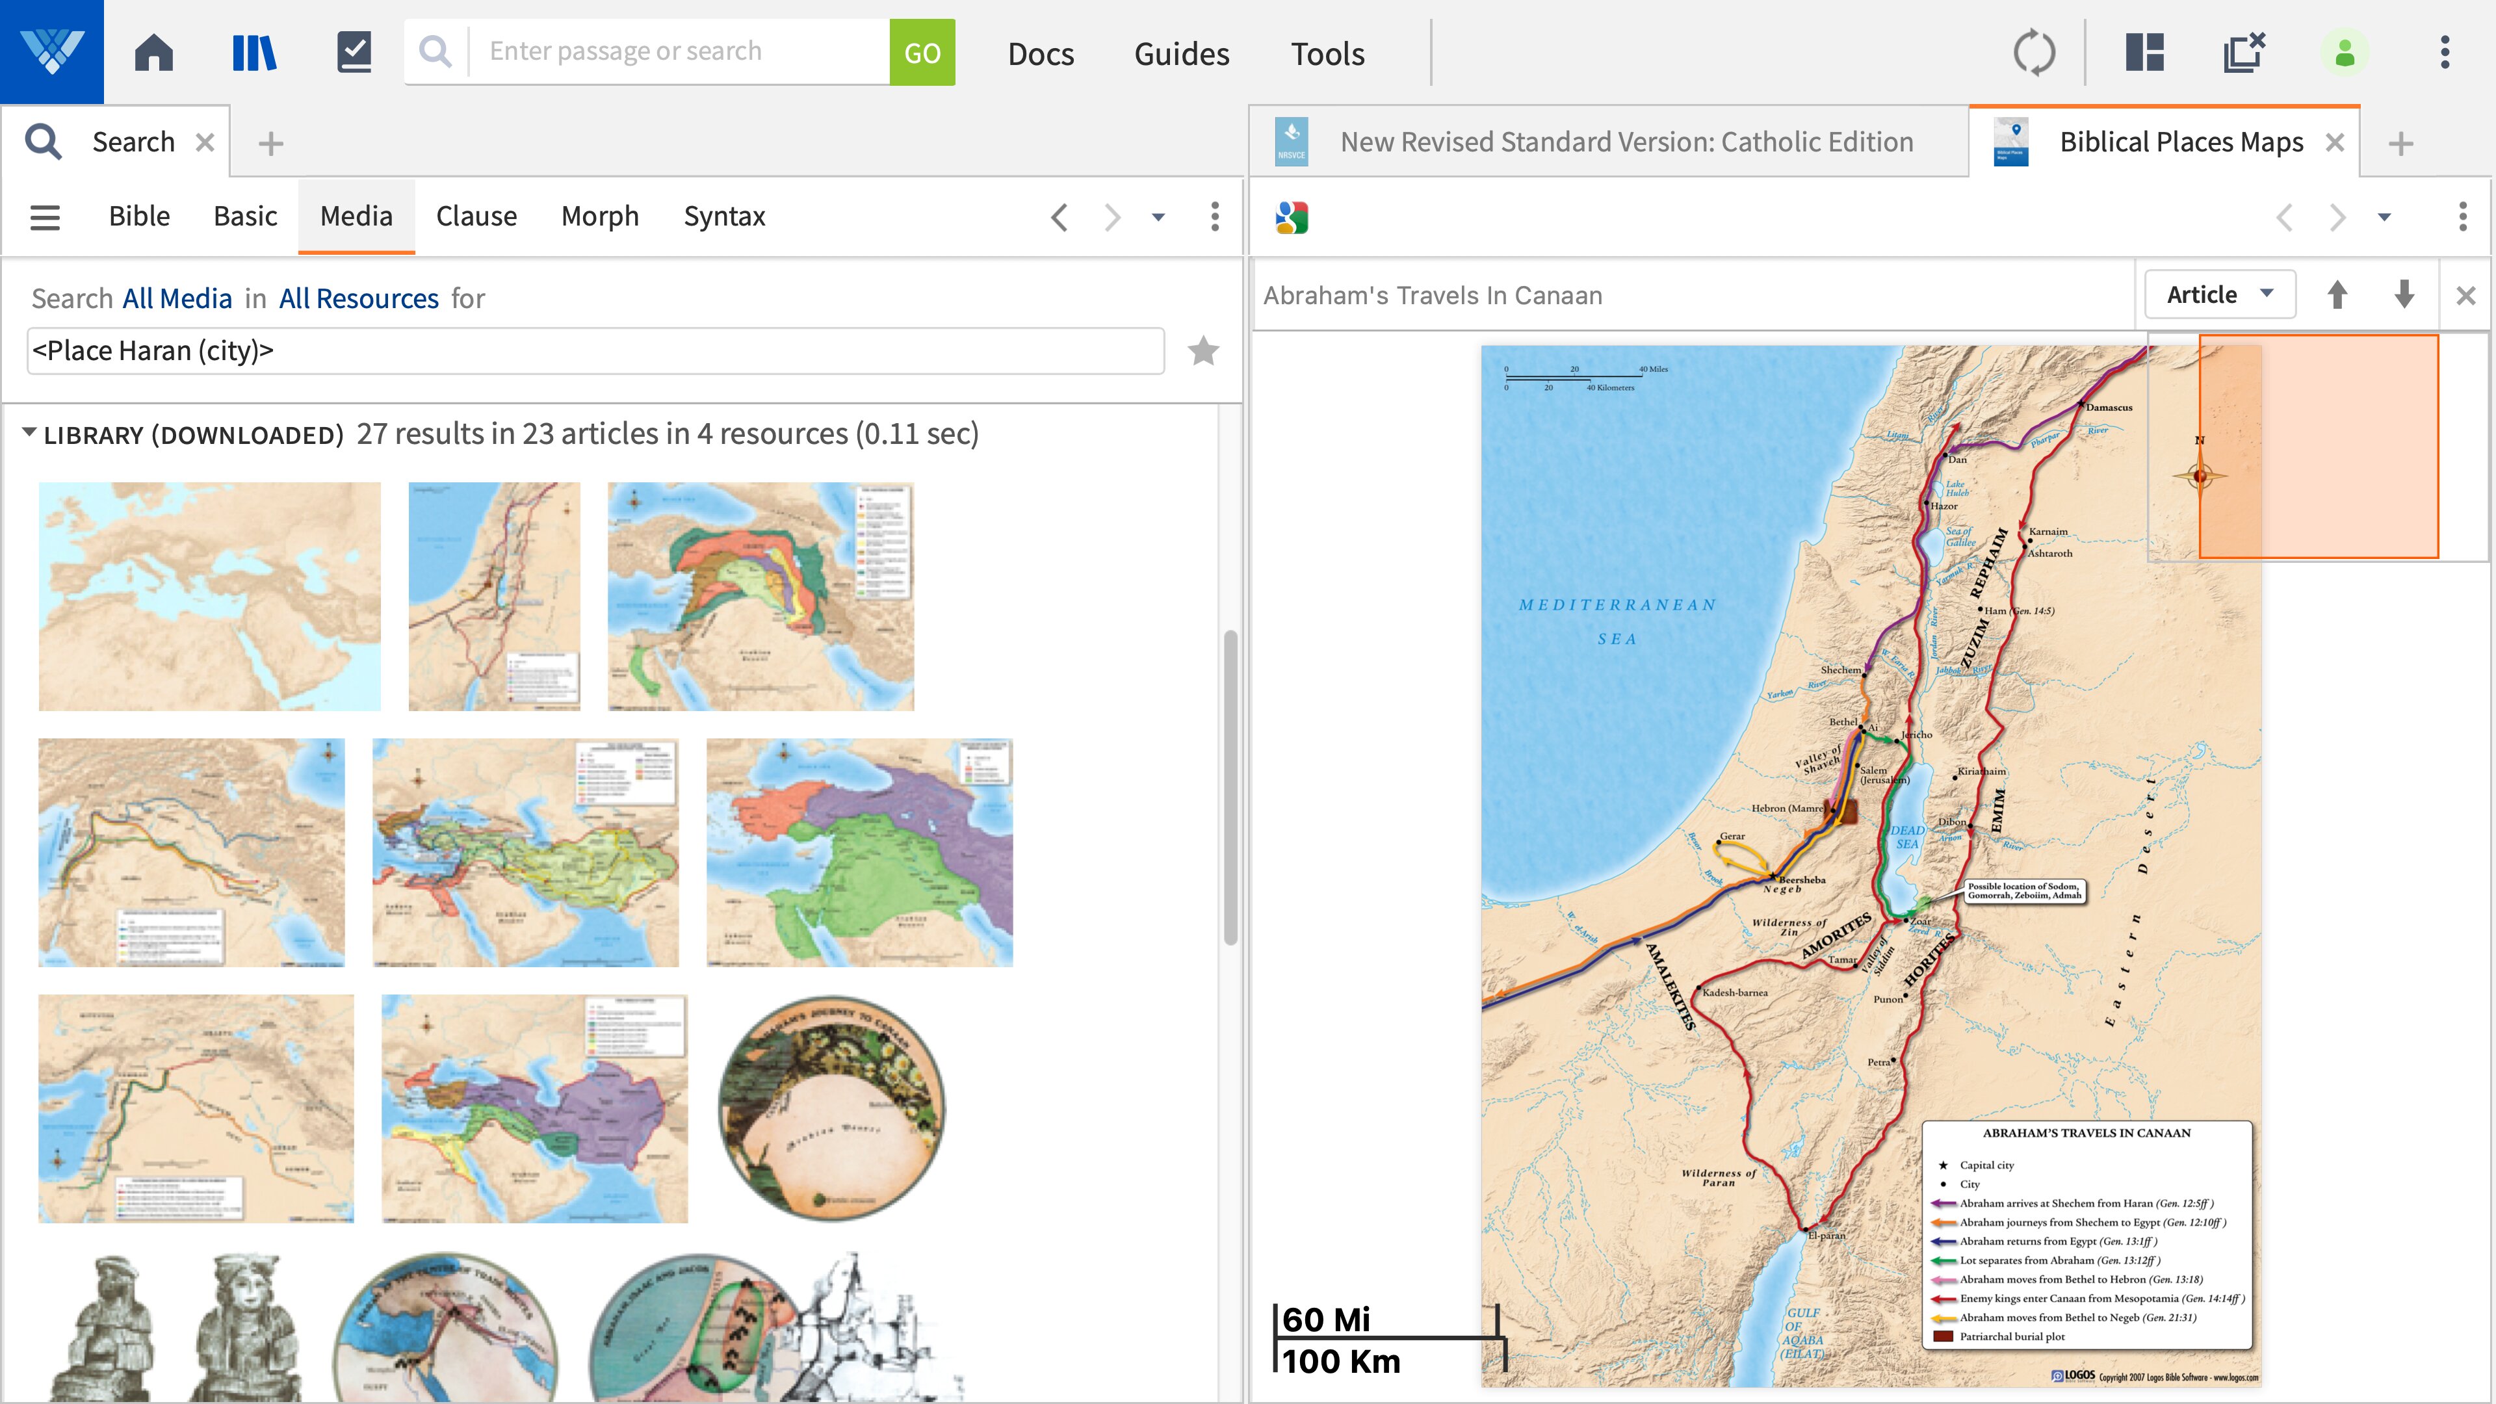Toggle the favorite star for the Haran search

(x=1204, y=350)
